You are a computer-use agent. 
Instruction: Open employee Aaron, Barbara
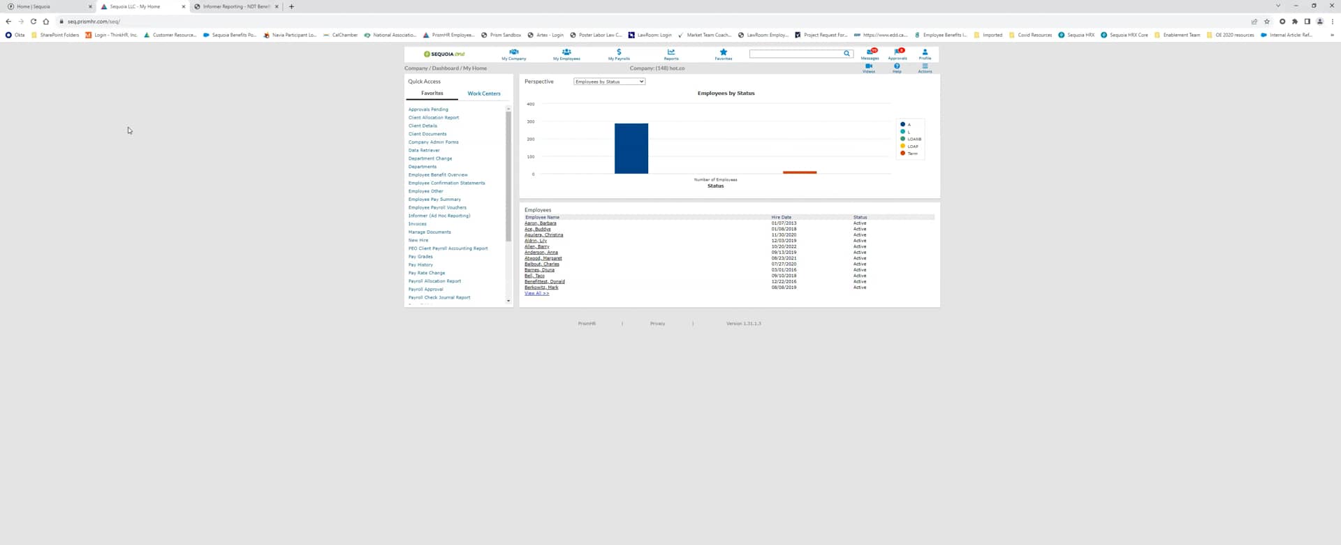(x=541, y=223)
